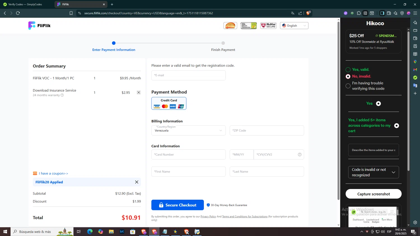Open the page translate icon
The height and width of the screenshot is (236, 420).
coord(293,13)
